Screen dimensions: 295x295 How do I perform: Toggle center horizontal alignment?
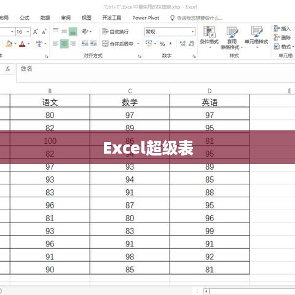point(65,44)
